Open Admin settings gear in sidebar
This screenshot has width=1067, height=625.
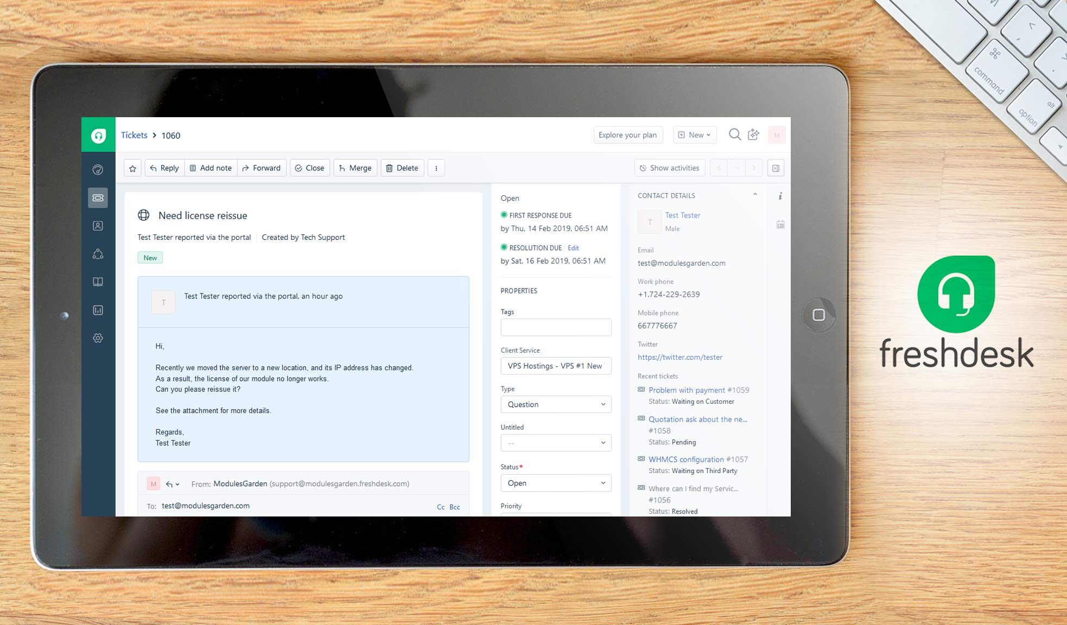point(98,337)
